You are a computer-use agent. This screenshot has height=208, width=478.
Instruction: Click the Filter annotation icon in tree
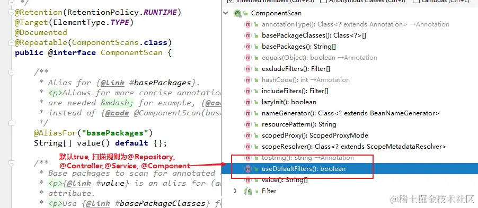[x=248, y=191]
